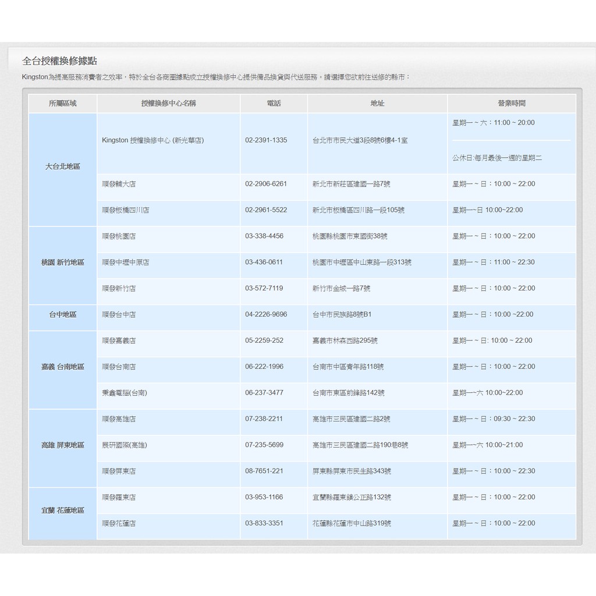The image size is (596, 596).
Task: Click the 順發輔大店 store name
Action: click(x=119, y=184)
